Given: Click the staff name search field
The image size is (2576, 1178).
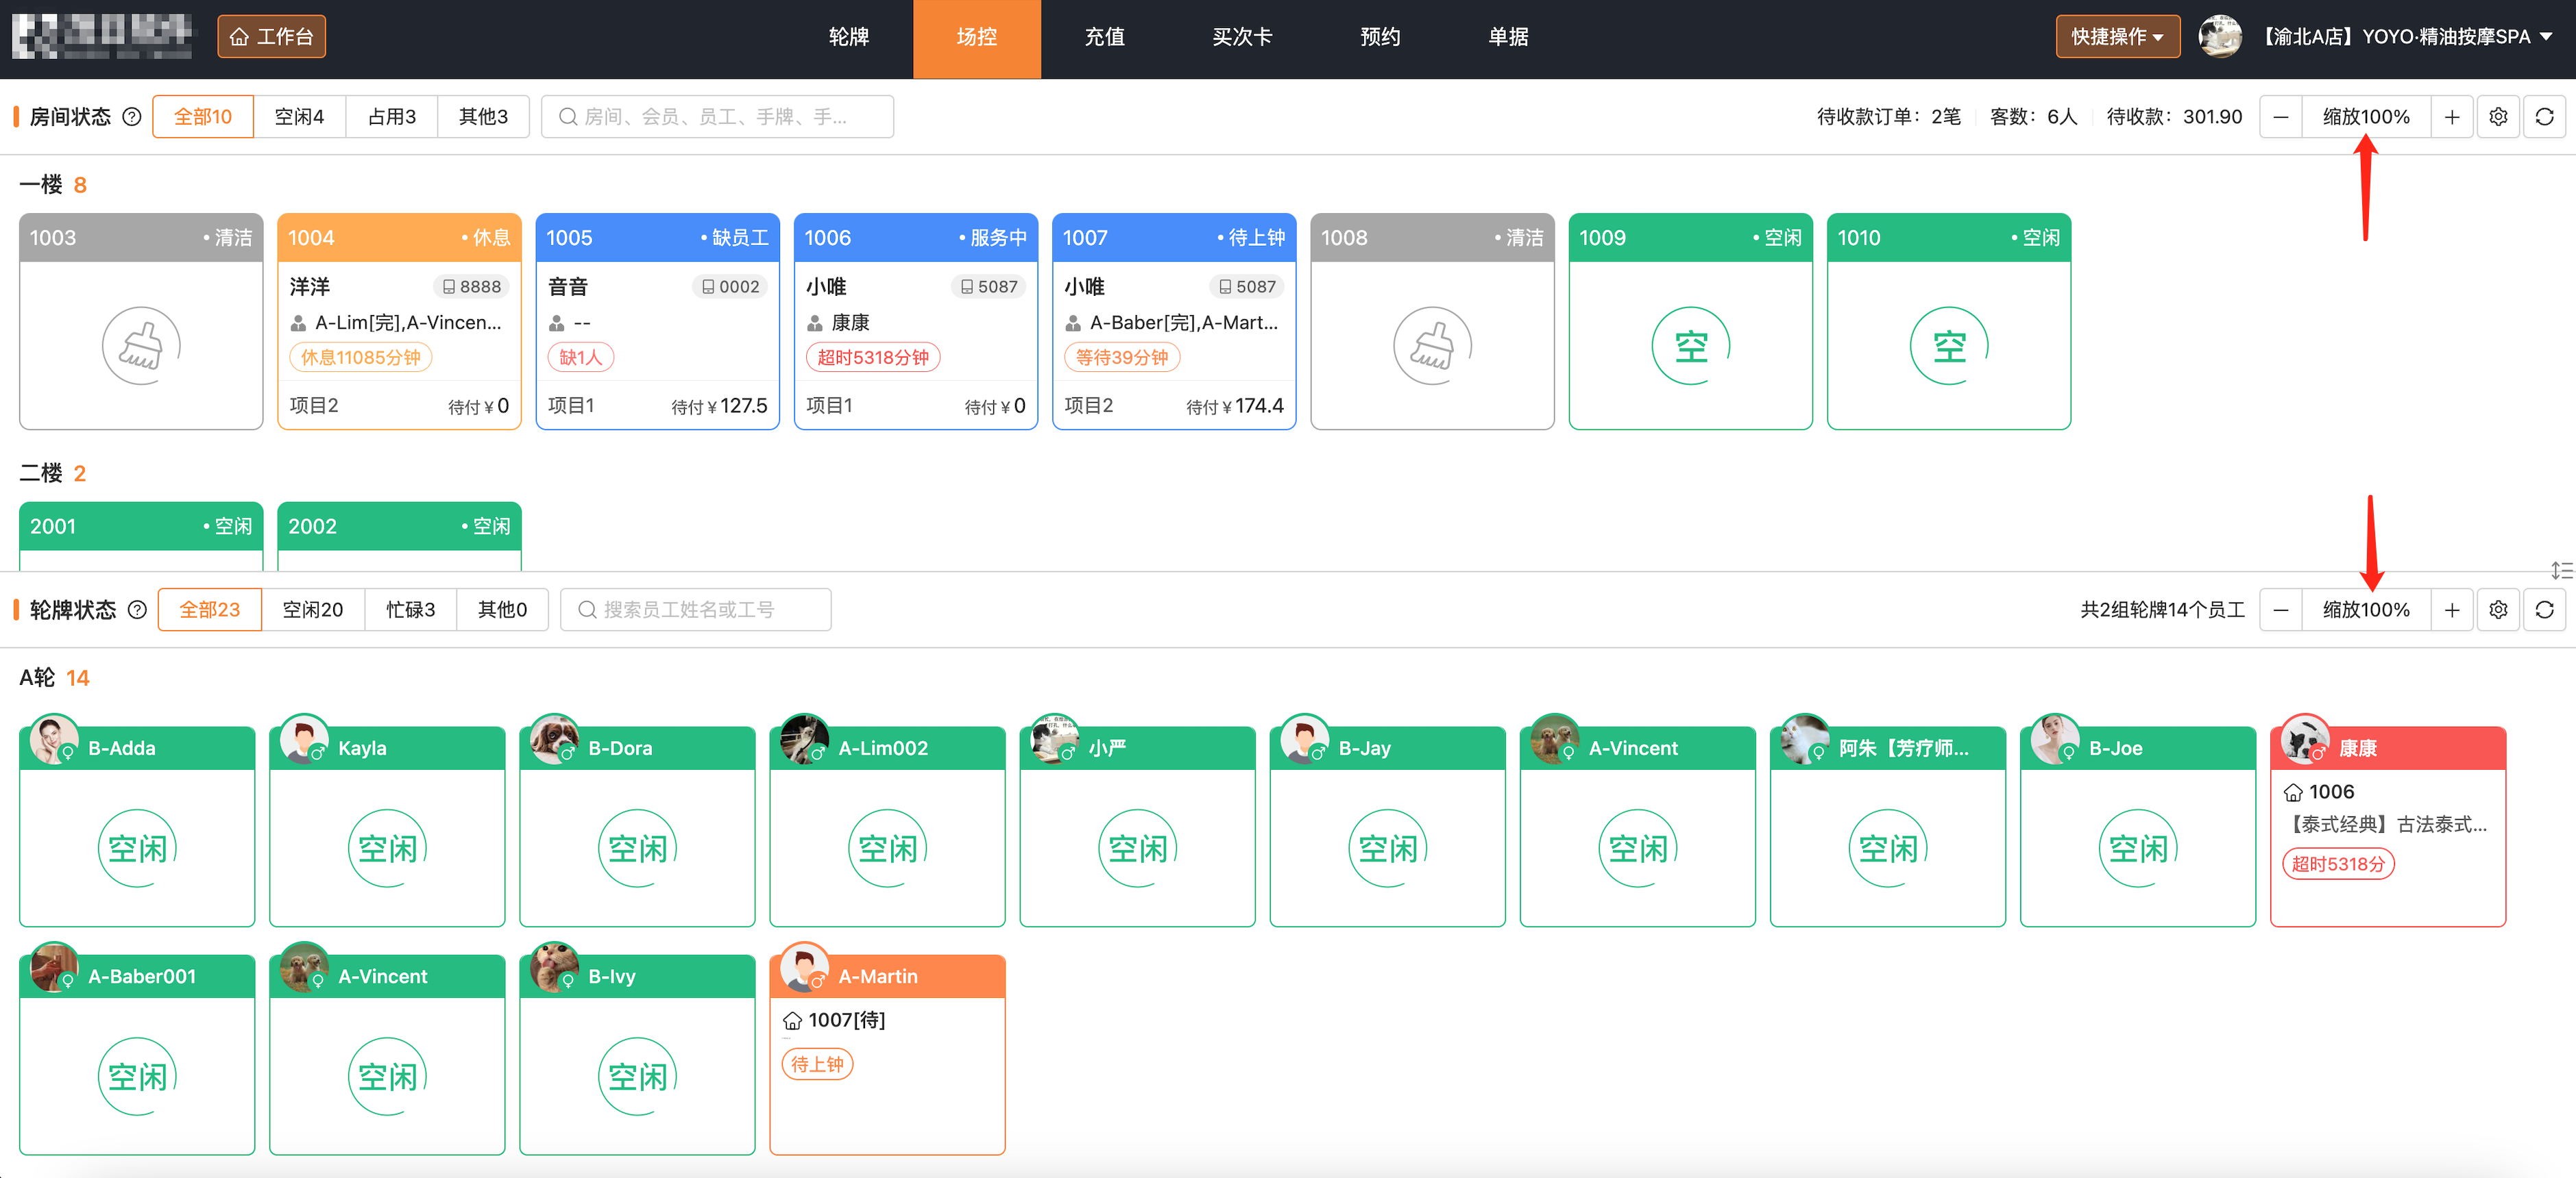Looking at the screenshot, I should tap(696, 610).
